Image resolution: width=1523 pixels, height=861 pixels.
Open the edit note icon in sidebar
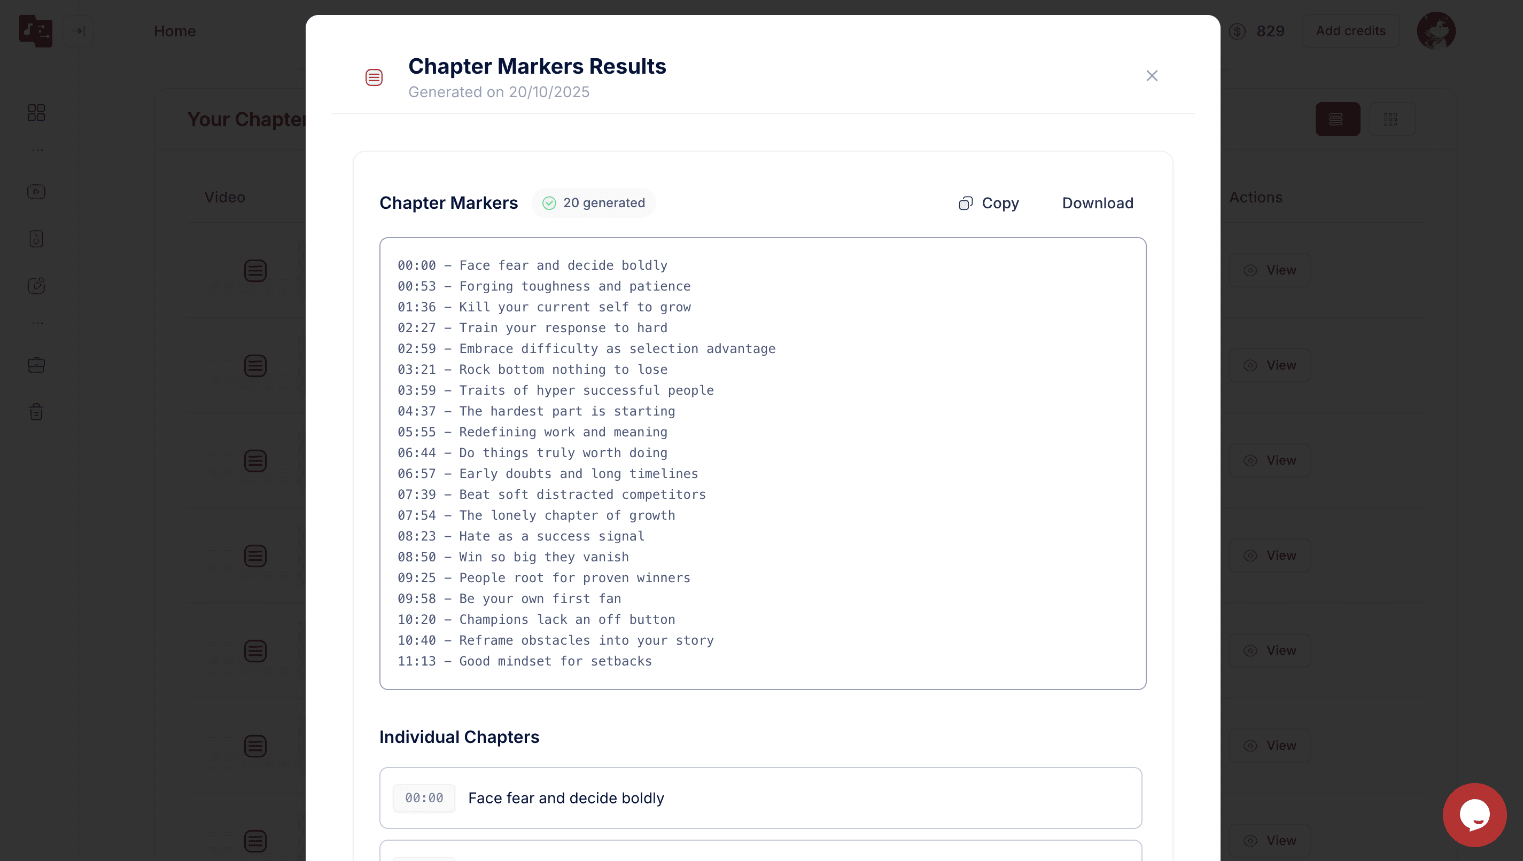pos(36,286)
